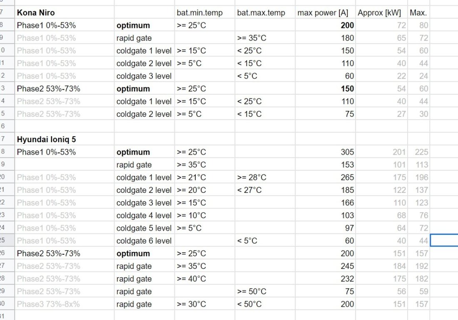The width and height of the screenshot is (458, 320).
Task: Click the bold 200 max power cell
Action: 325,25
